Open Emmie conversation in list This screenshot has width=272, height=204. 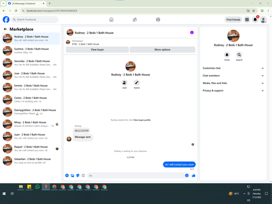[x=30, y=87]
